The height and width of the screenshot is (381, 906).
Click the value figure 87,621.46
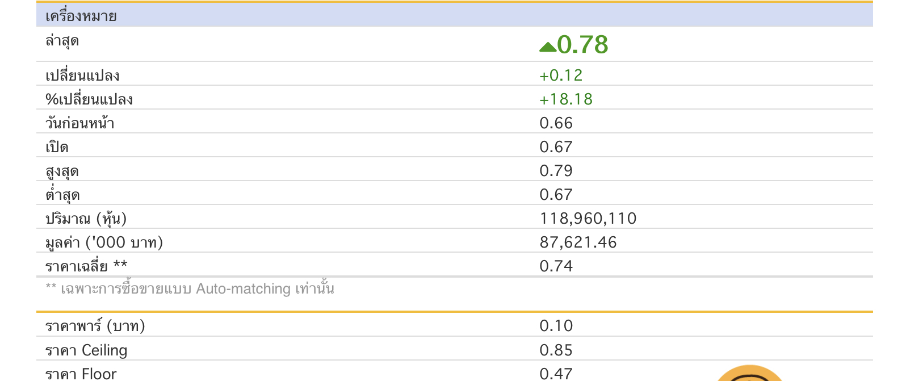(578, 242)
